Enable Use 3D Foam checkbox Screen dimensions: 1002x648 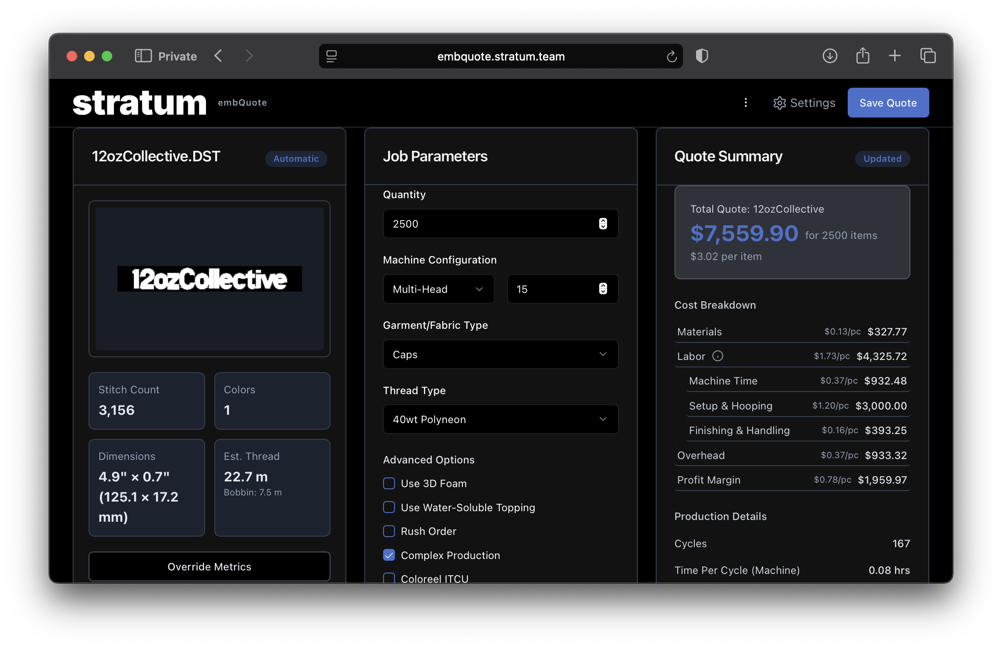[389, 483]
